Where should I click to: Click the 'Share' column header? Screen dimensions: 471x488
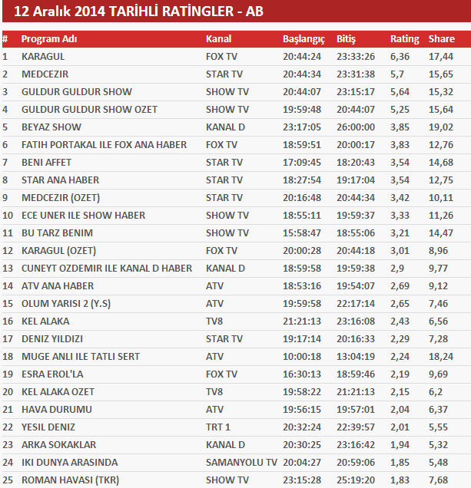point(441,39)
